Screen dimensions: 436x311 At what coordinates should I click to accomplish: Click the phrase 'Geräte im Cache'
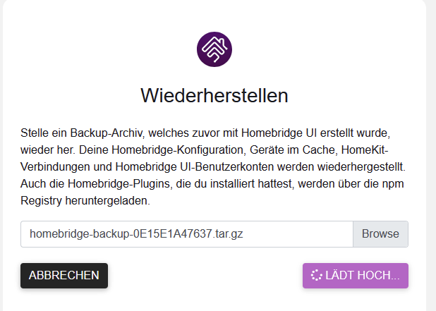click(x=293, y=150)
